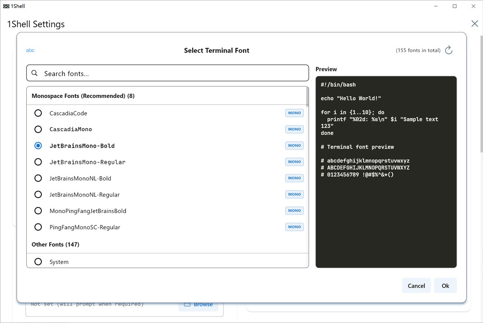Click the search magnifier icon
483x323 pixels.
[x=34, y=73]
